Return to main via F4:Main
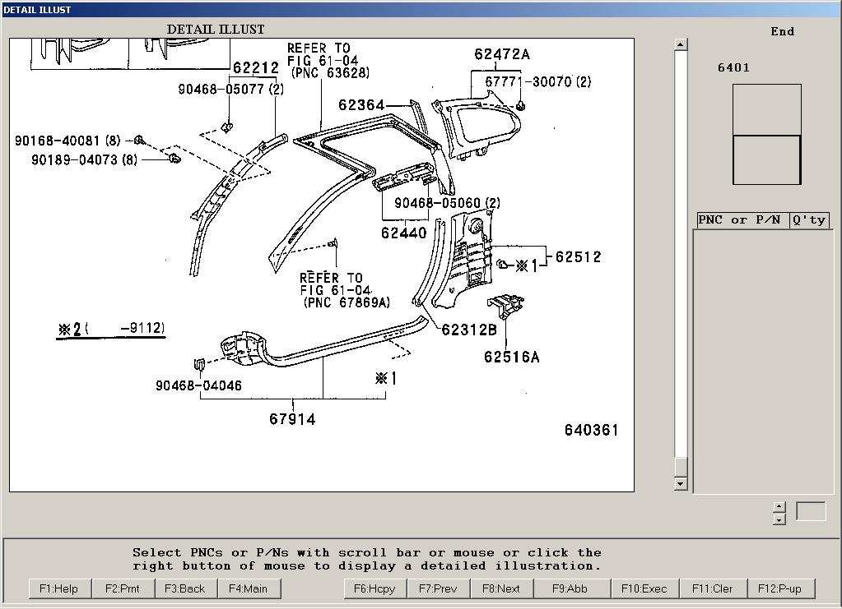Screen dimensions: 842x609 (249, 588)
